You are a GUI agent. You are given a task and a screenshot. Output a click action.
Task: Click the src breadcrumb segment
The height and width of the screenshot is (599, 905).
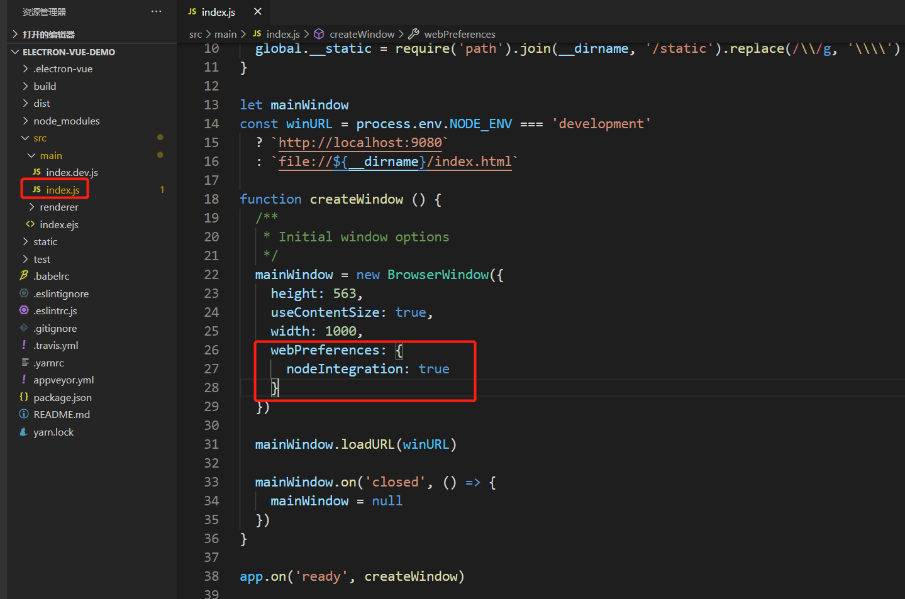(x=196, y=34)
